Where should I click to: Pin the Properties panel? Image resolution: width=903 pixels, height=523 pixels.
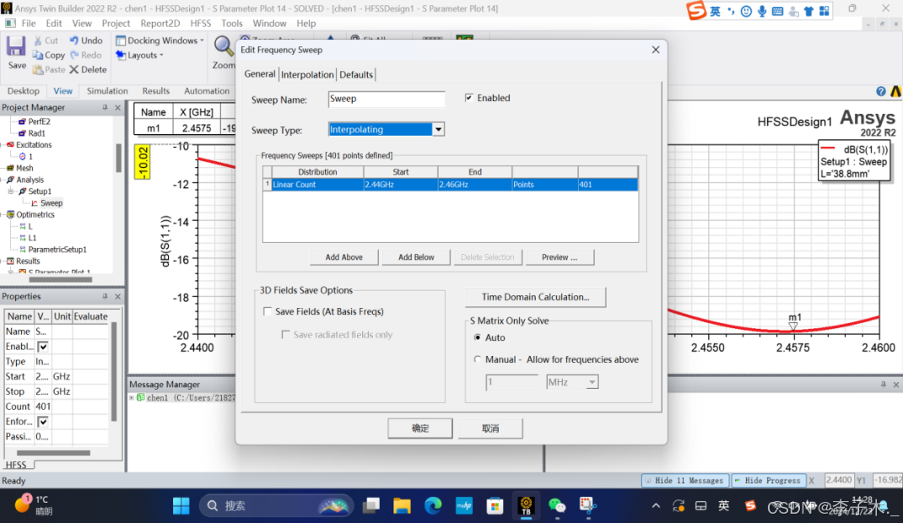click(105, 296)
